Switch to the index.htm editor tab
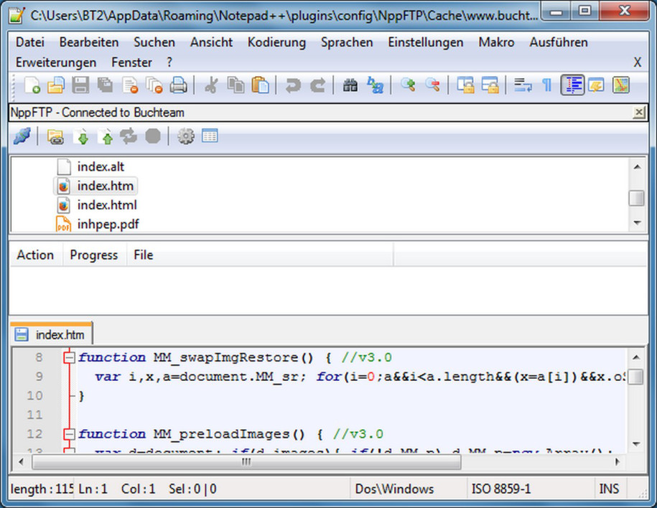657x508 pixels. 51,334
